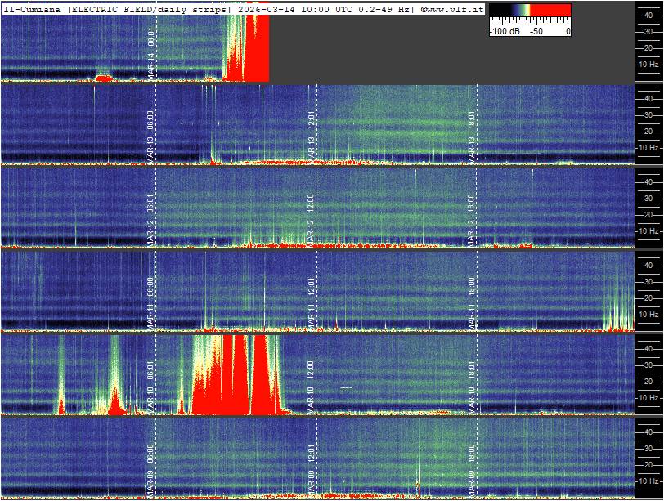664x501 pixels.
Task: Click the -100 dB label on the color legend
Action: click(x=504, y=32)
